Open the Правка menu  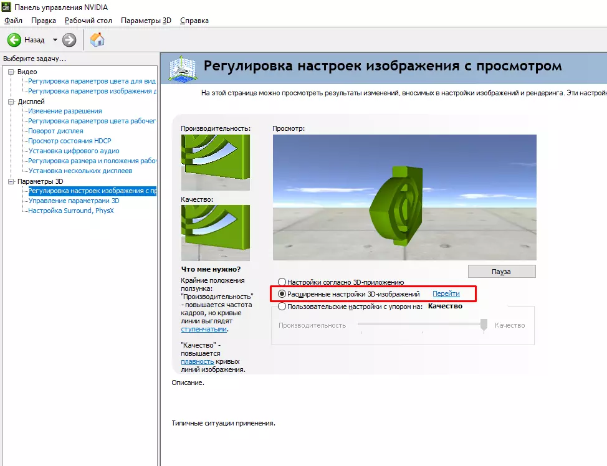44,21
